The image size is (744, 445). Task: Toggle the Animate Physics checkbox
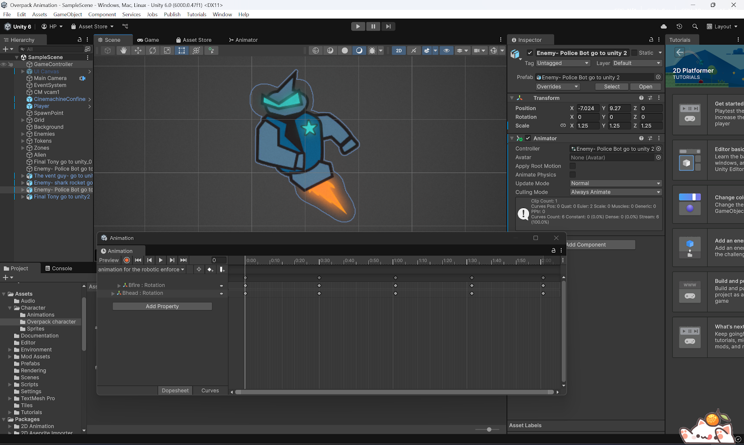point(572,175)
